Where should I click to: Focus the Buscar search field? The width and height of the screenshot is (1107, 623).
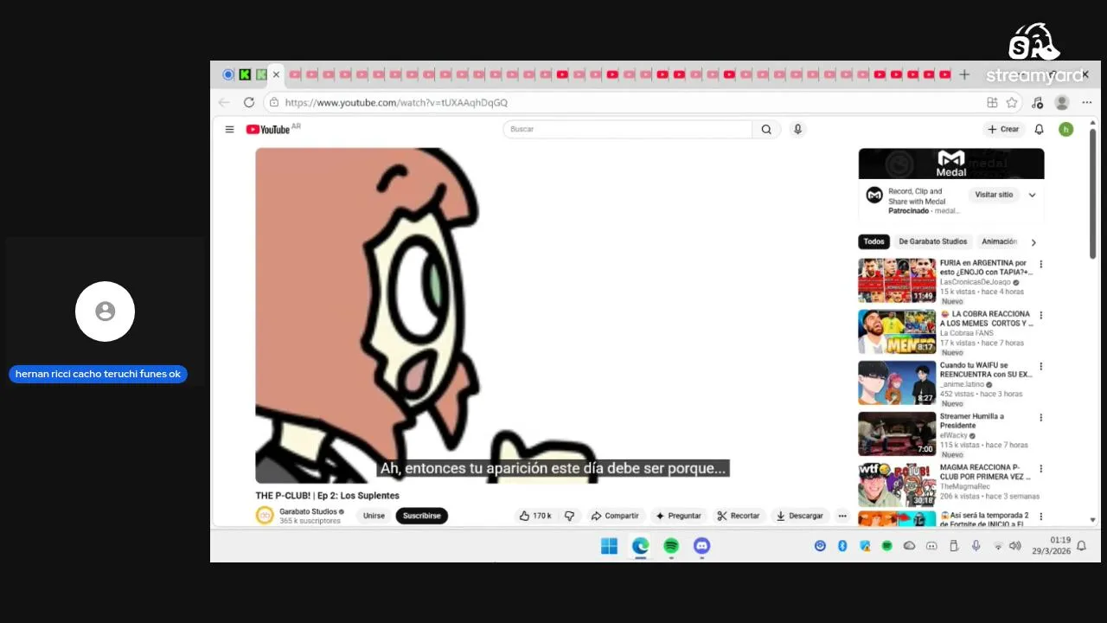(627, 129)
